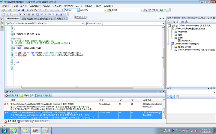
Task: Open the Toolbox hammer-and-wrench icon
Action: click(x=157, y=10)
